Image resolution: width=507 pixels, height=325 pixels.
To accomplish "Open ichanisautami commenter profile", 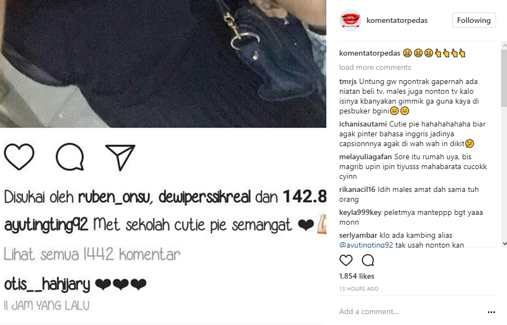I will coord(363,124).
